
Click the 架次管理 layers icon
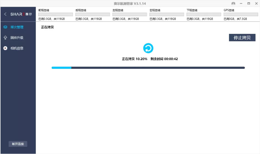pos(5,27)
